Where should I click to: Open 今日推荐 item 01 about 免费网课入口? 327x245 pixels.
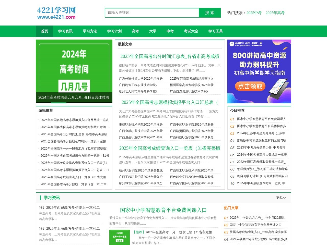pos(261,119)
